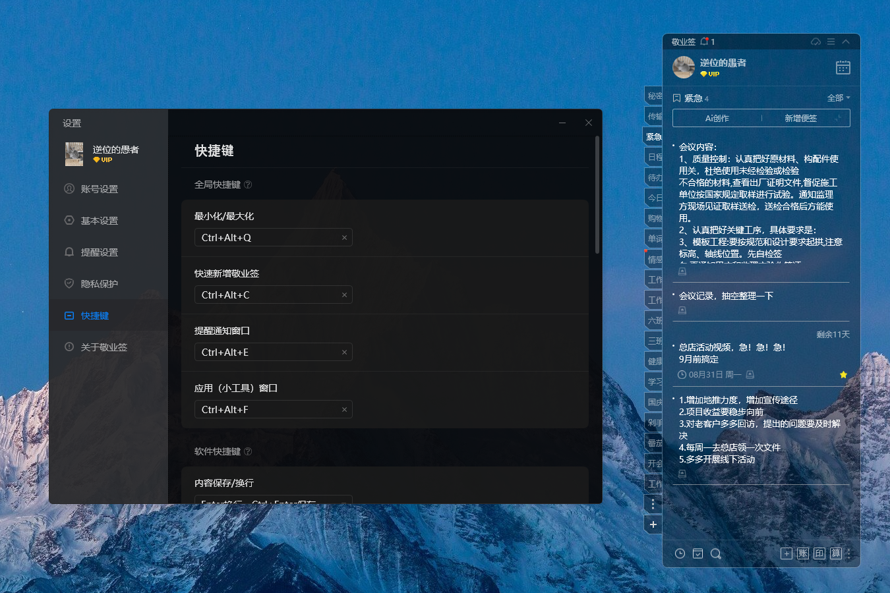Add a category with the plus tab
890x593 pixels.
[653, 524]
